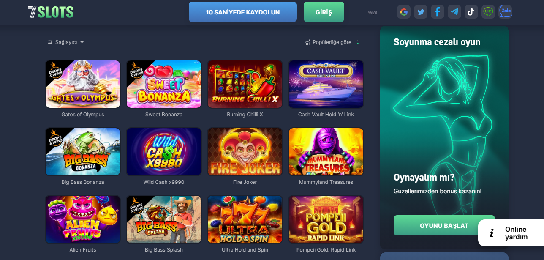Log in via the Telegram icon

pyautogui.click(x=454, y=12)
